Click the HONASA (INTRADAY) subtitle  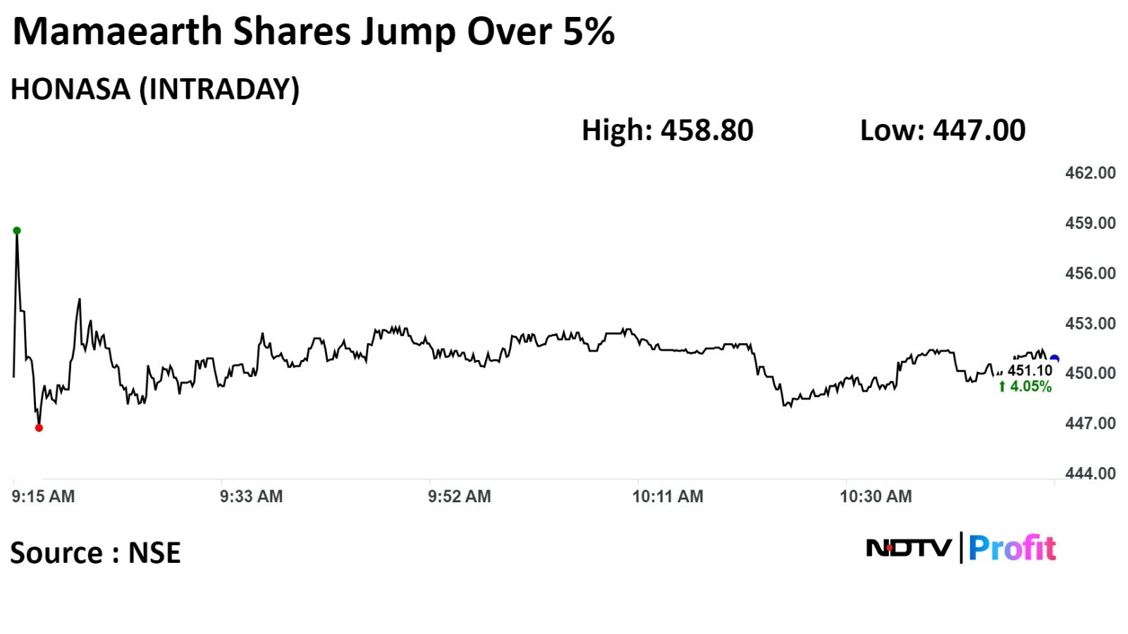155,89
